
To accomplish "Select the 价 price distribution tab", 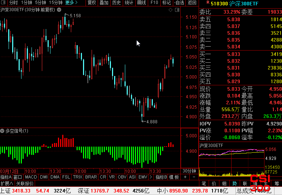I will 214,184.
